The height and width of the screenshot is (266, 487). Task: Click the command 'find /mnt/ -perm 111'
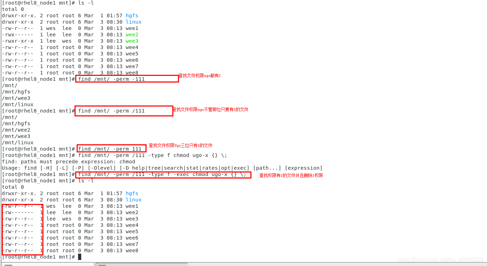[110, 149]
